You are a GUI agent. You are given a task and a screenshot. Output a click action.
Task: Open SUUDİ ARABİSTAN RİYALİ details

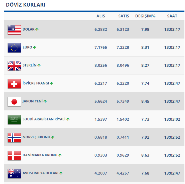(x=44, y=119)
